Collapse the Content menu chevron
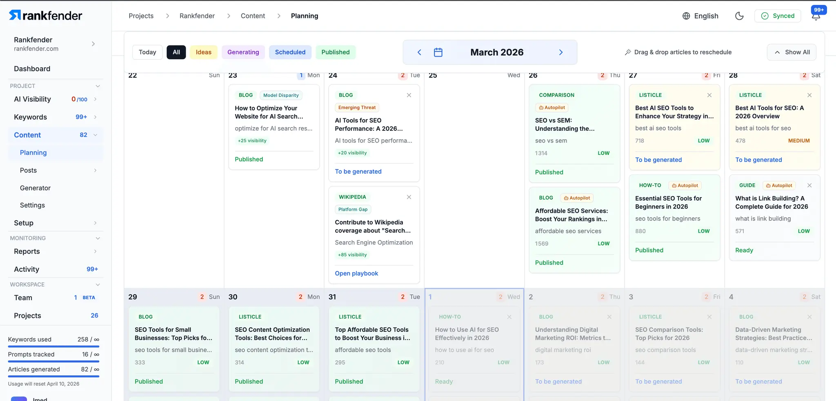 tap(95, 135)
